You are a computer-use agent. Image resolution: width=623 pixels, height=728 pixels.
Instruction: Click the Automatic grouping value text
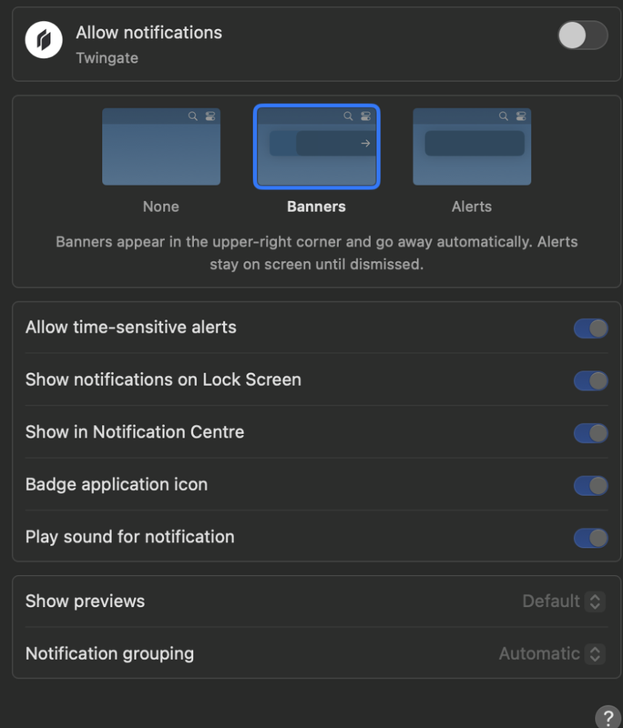pos(539,654)
